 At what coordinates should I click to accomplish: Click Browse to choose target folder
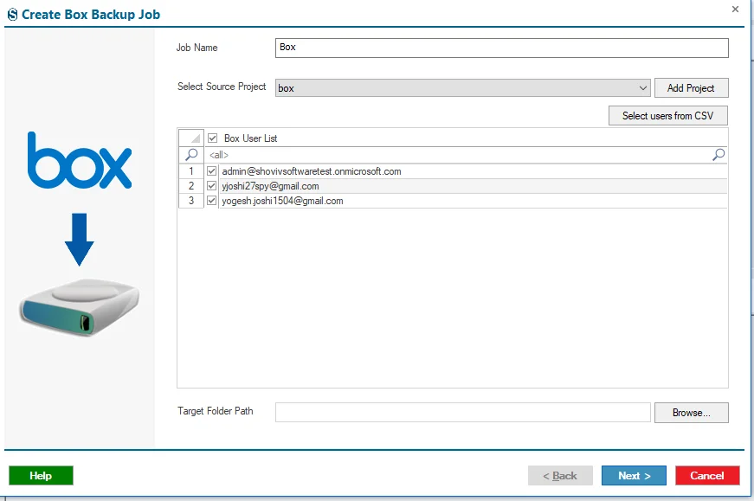pos(691,413)
